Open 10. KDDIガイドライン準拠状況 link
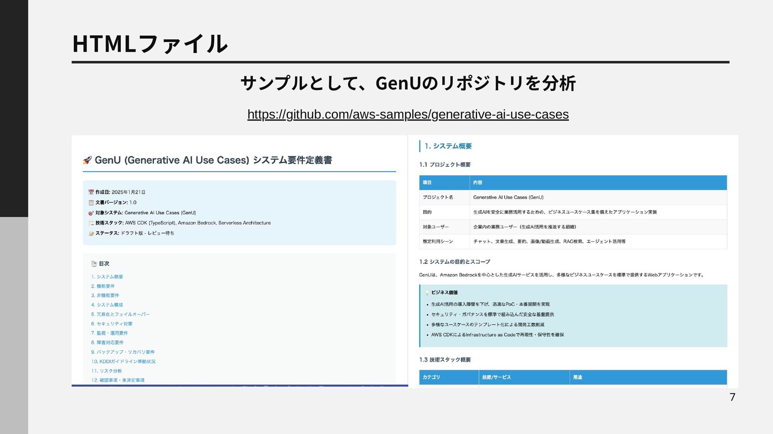This screenshot has height=434, width=773. point(123,362)
